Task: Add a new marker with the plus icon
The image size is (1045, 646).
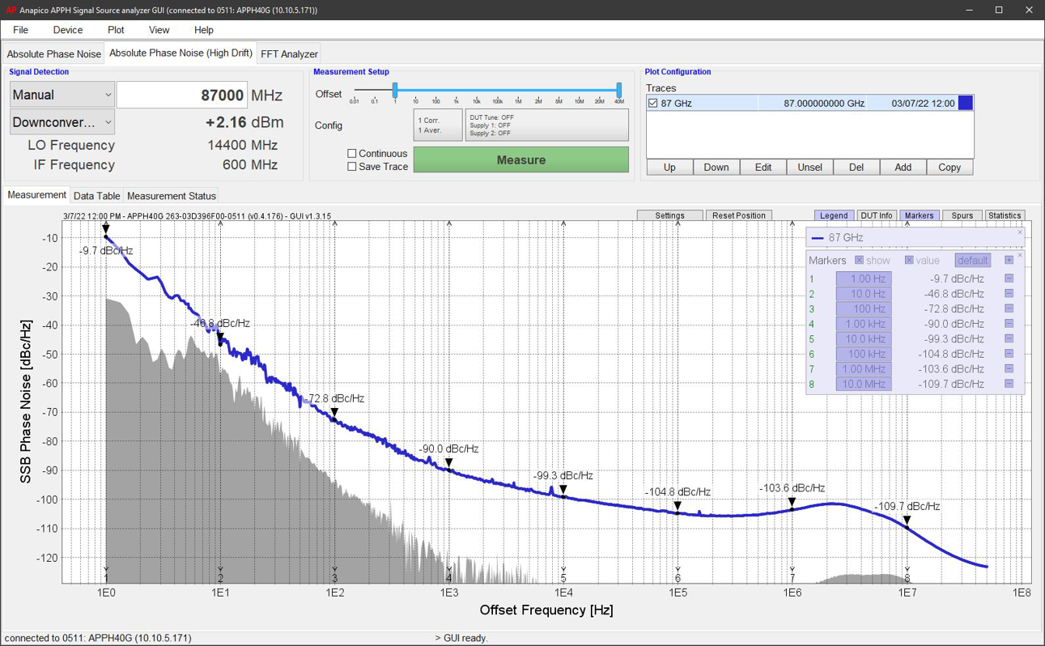Action: [x=1009, y=260]
